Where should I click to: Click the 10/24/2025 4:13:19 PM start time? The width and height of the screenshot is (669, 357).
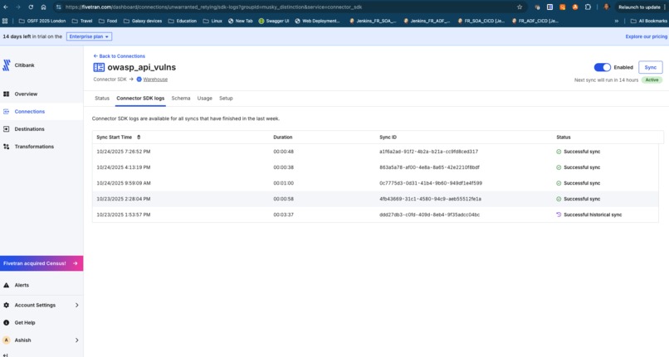point(124,167)
